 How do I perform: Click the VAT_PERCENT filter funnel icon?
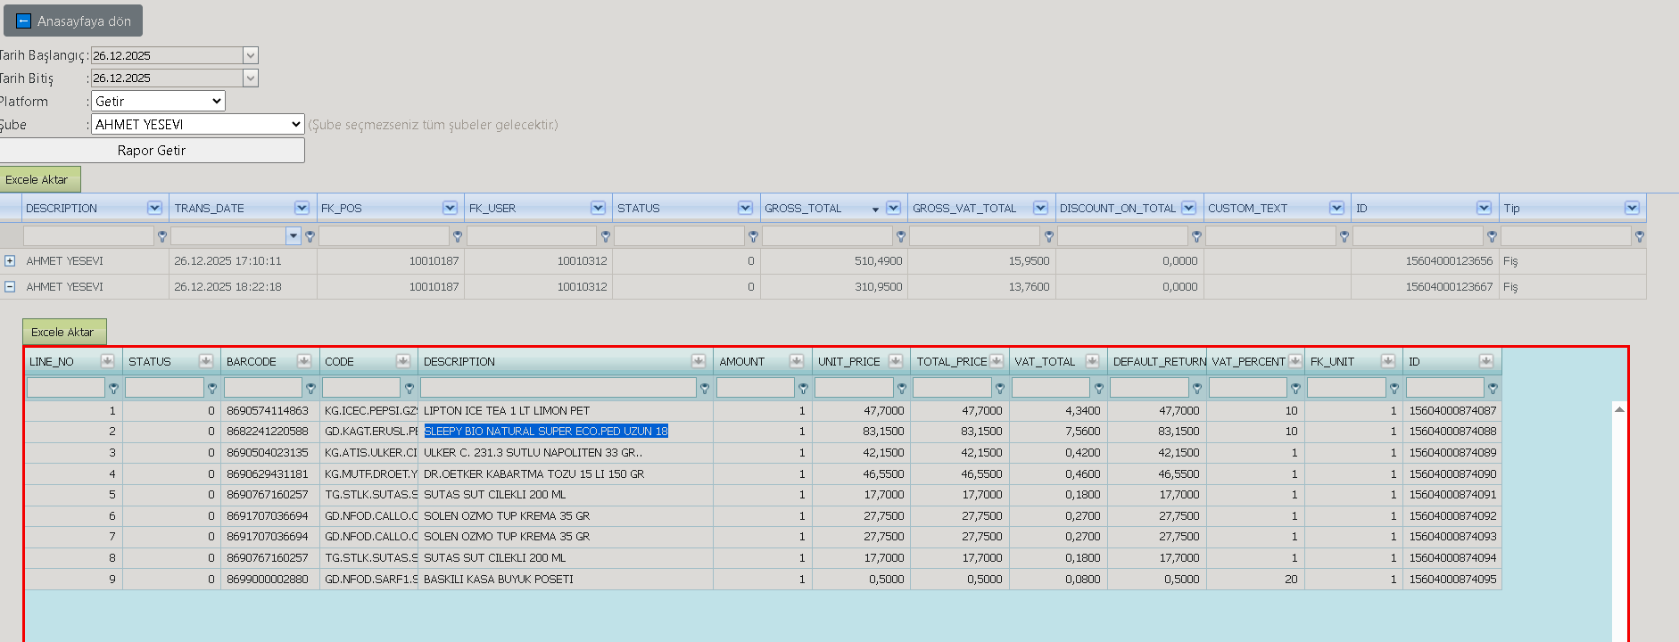[x=1295, y=389]
